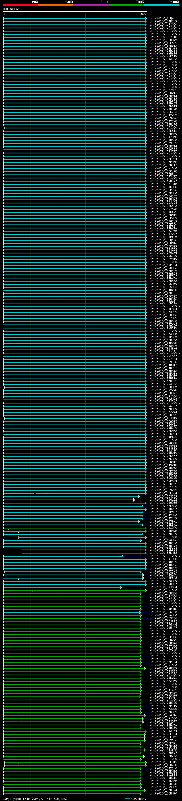Click the Large gaps legend text

35,798
